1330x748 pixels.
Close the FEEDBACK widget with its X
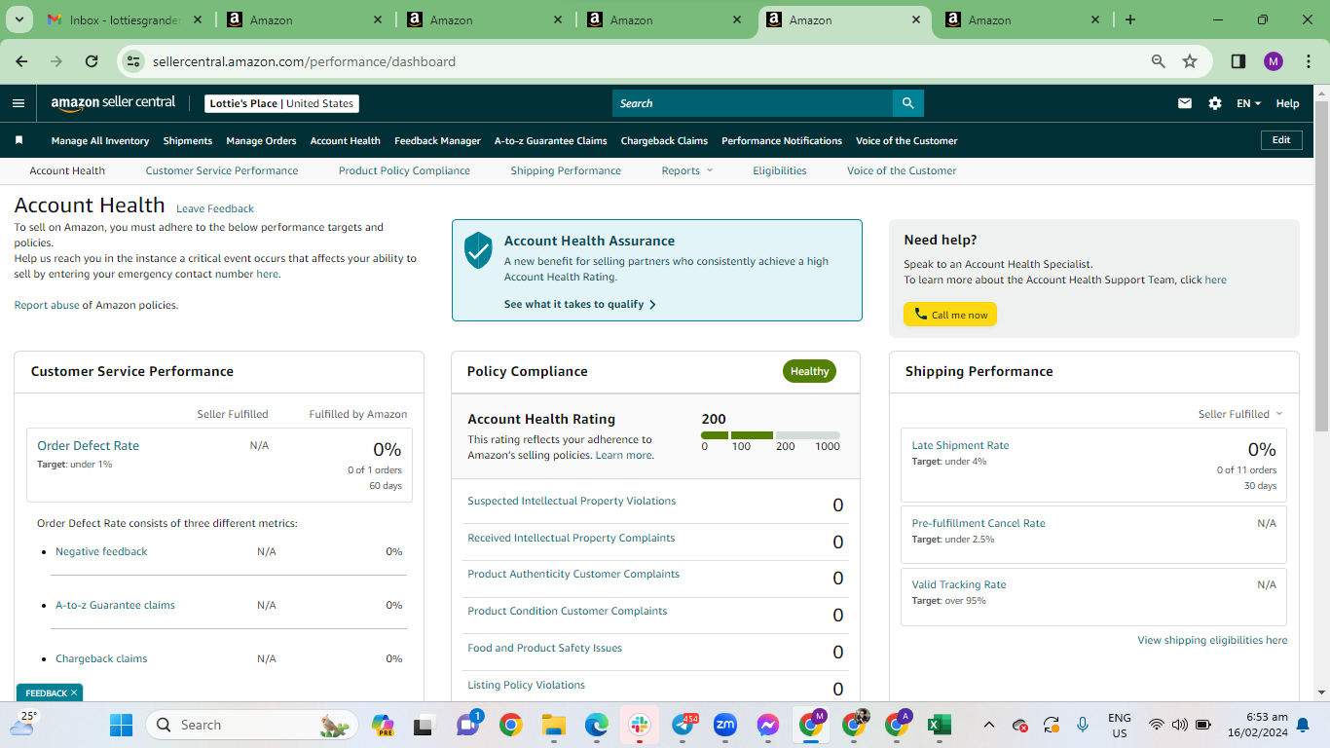(x=74, y=692)
